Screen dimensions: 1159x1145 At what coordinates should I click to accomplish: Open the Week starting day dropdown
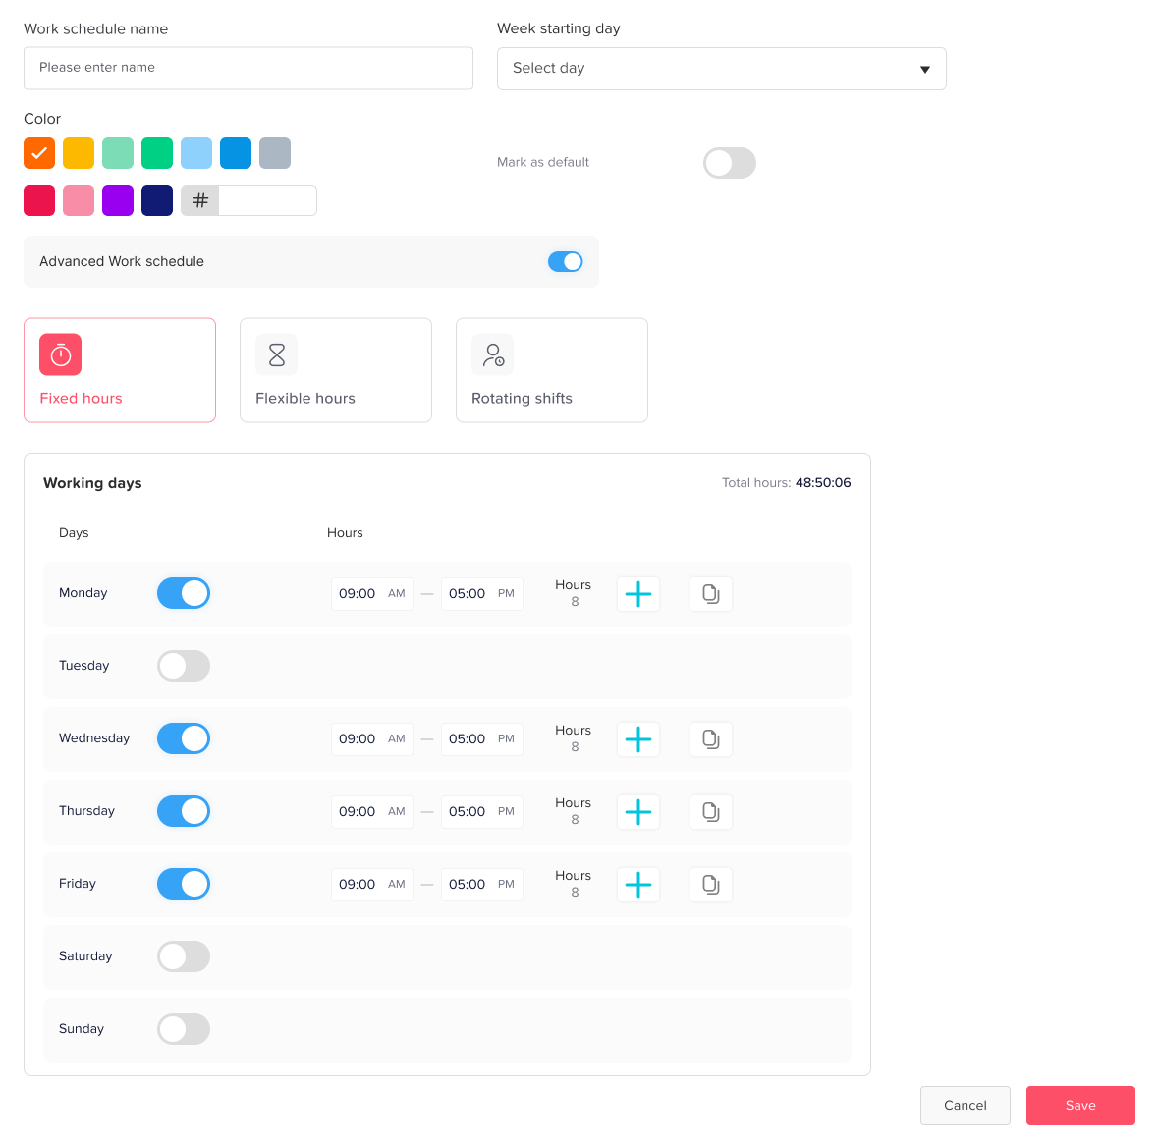click(721, 69)
